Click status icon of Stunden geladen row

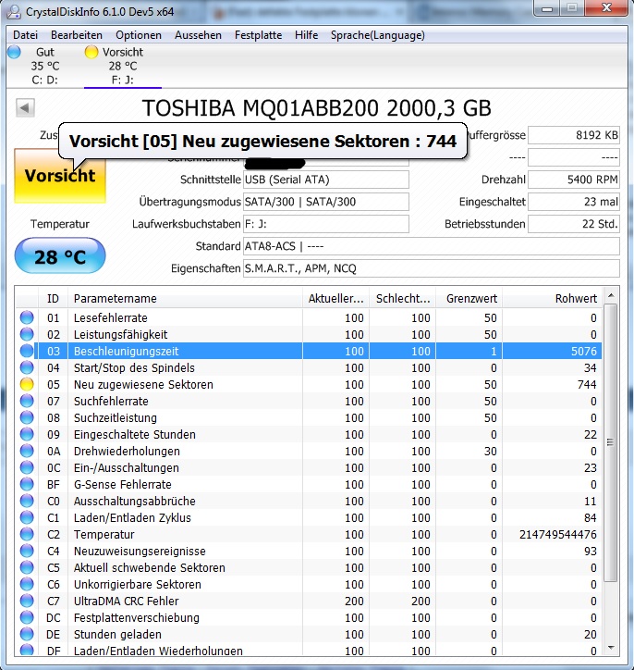click(x=27, y=634)
